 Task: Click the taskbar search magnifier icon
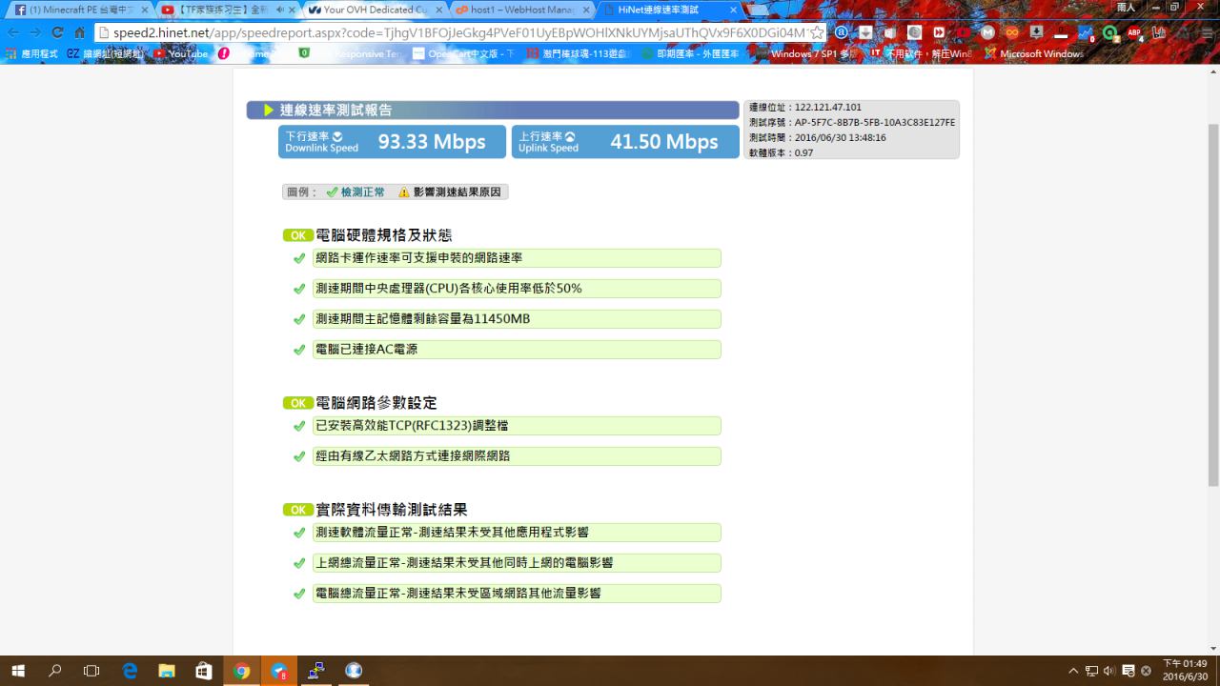[x=55, y=671]
